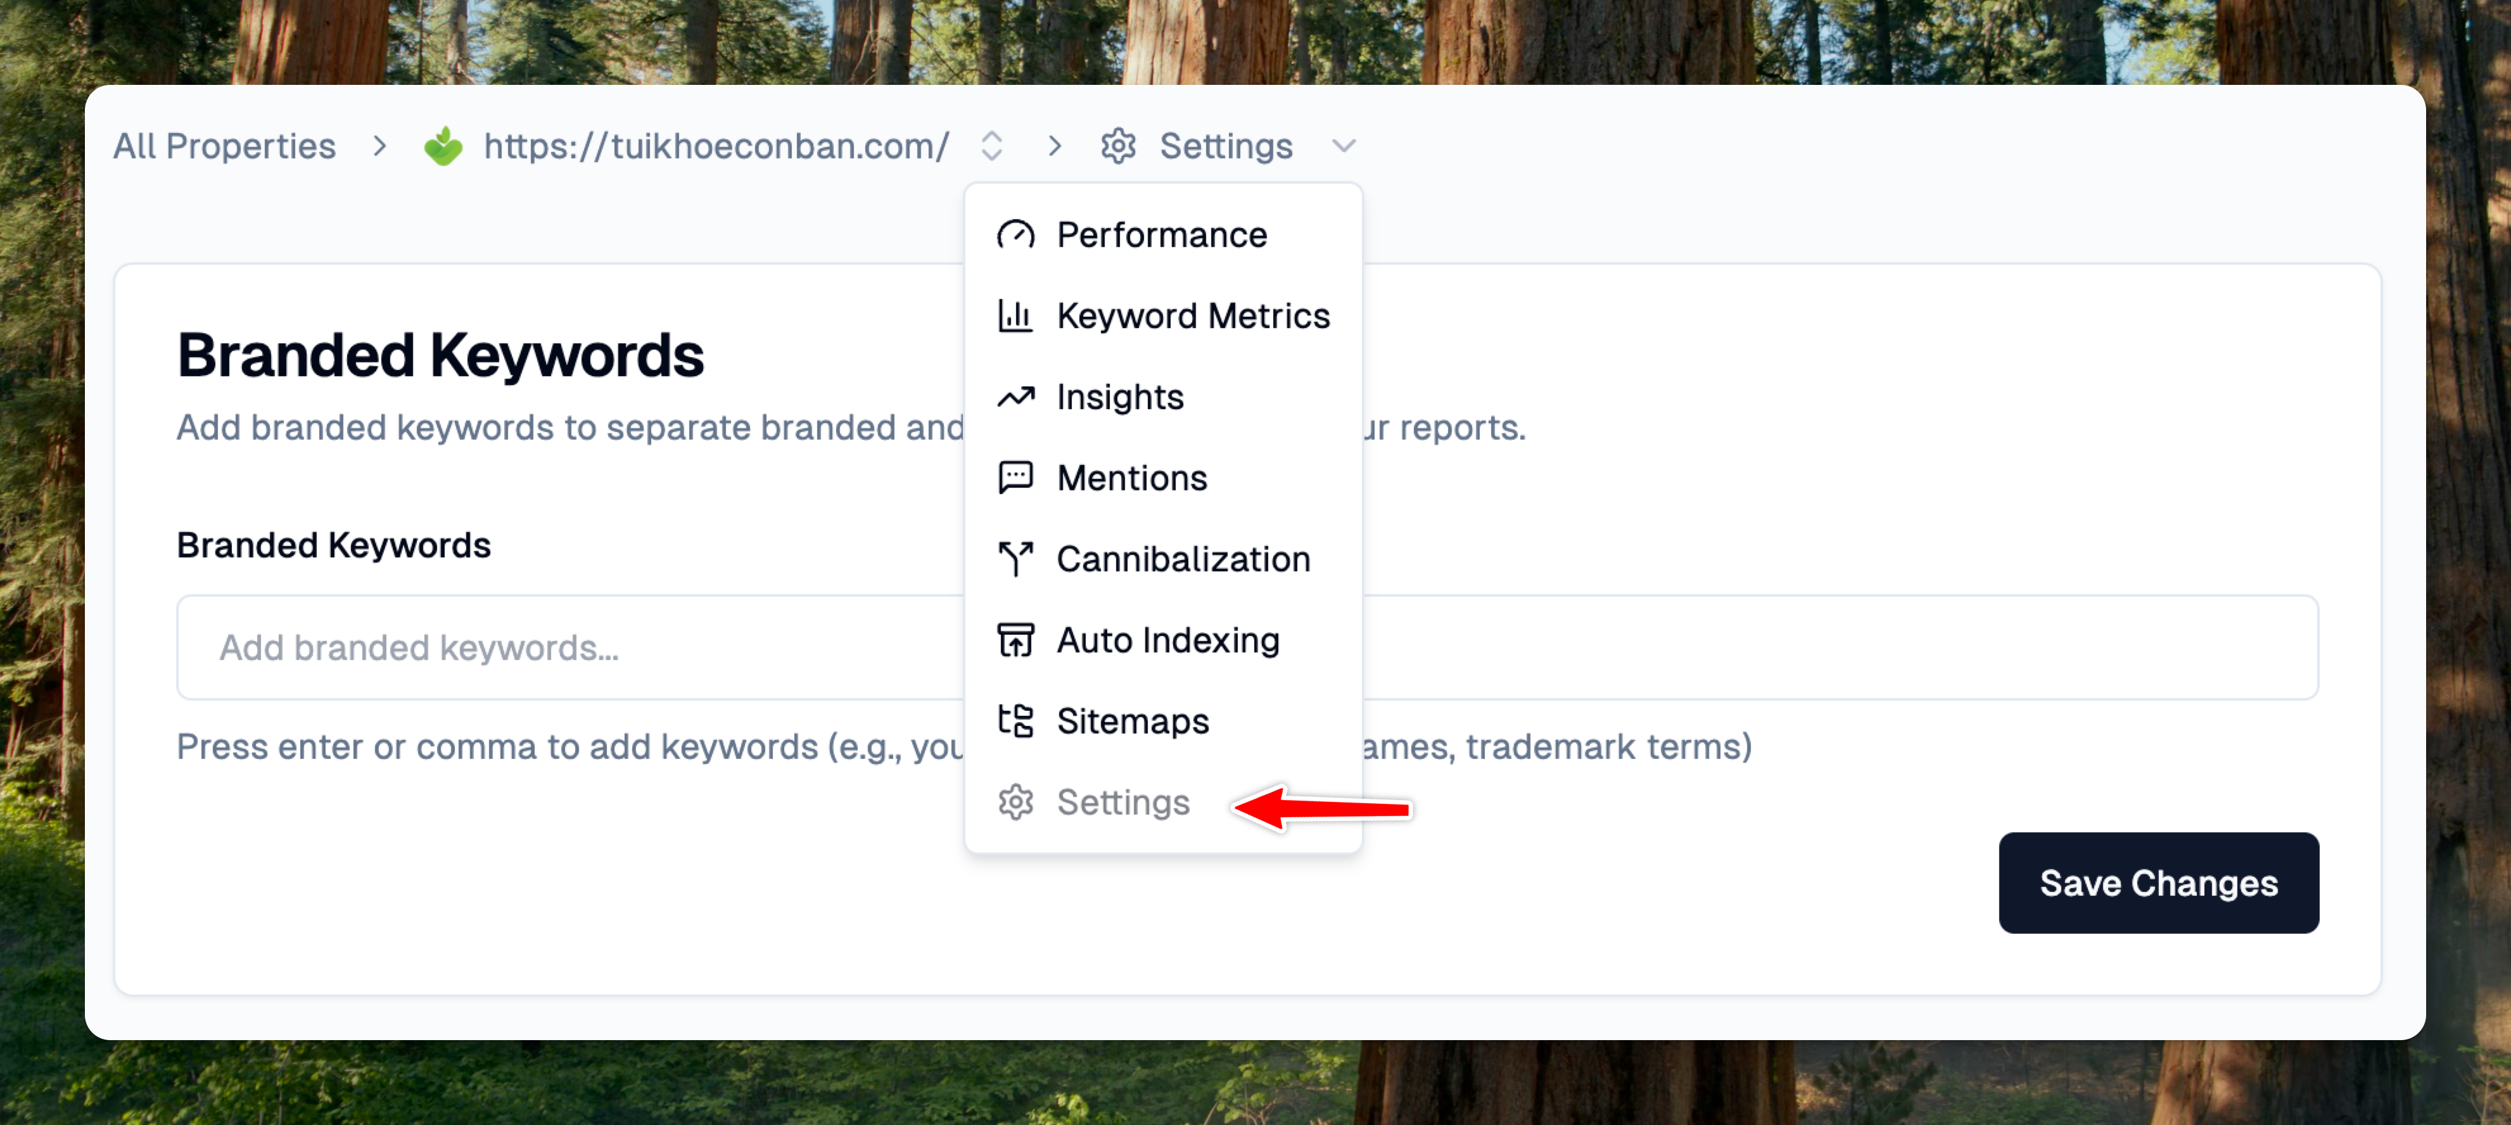The height and width of the screenshot is (1125, 2511).
Task: Select Keyword Metrics from the menu
Action: coord(1192,316)
